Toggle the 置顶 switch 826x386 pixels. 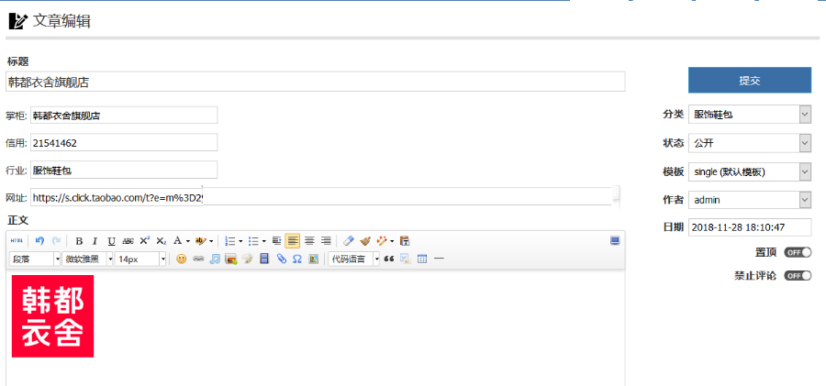pos(798,253)
